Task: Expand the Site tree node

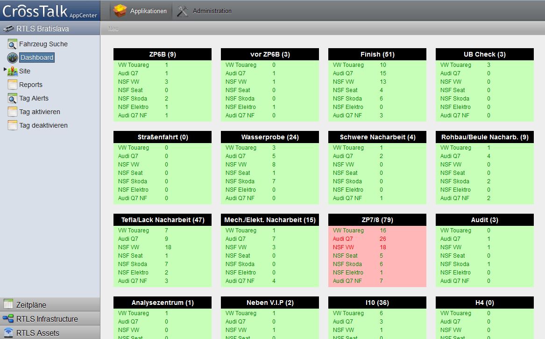Action: (5, 70)
